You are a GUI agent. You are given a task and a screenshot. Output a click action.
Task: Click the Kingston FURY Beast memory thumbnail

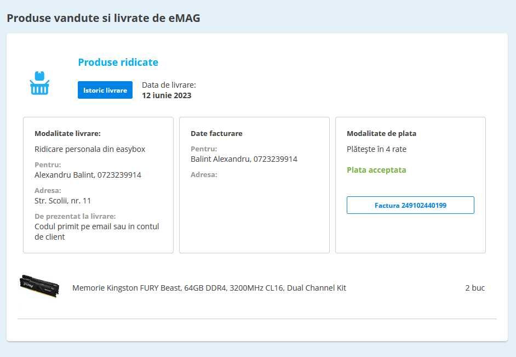pyautogui.click(x=39, y=286)
